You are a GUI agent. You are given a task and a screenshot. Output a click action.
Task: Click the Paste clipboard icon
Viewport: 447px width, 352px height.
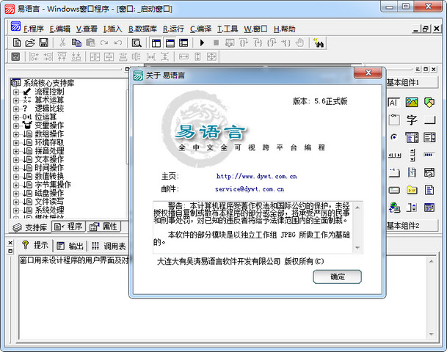90,43
